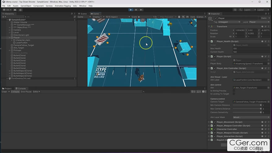
Task: Toggle the console warning count filter
Action: pyautogui.click(x=199, y=91)
